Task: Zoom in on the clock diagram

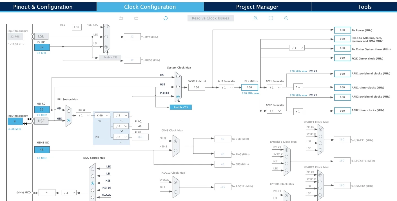Action: click(x=256, y=18)
